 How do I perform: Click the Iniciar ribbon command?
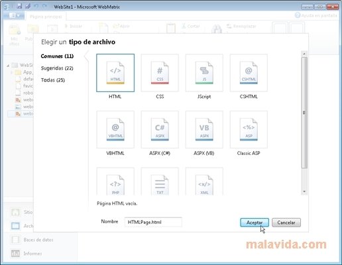[x=74, y=26]
